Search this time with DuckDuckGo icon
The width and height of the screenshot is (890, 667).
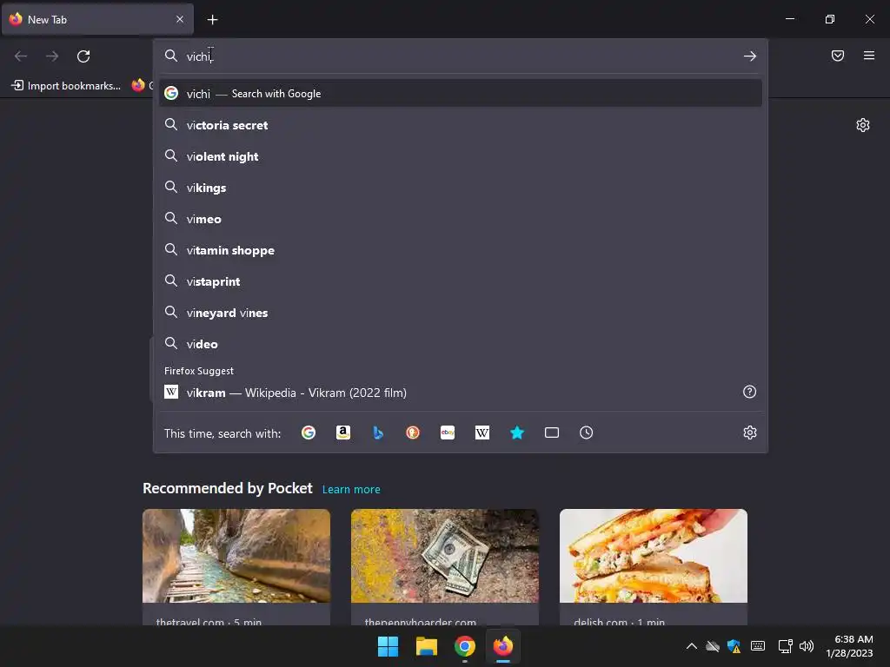[413, 433]
